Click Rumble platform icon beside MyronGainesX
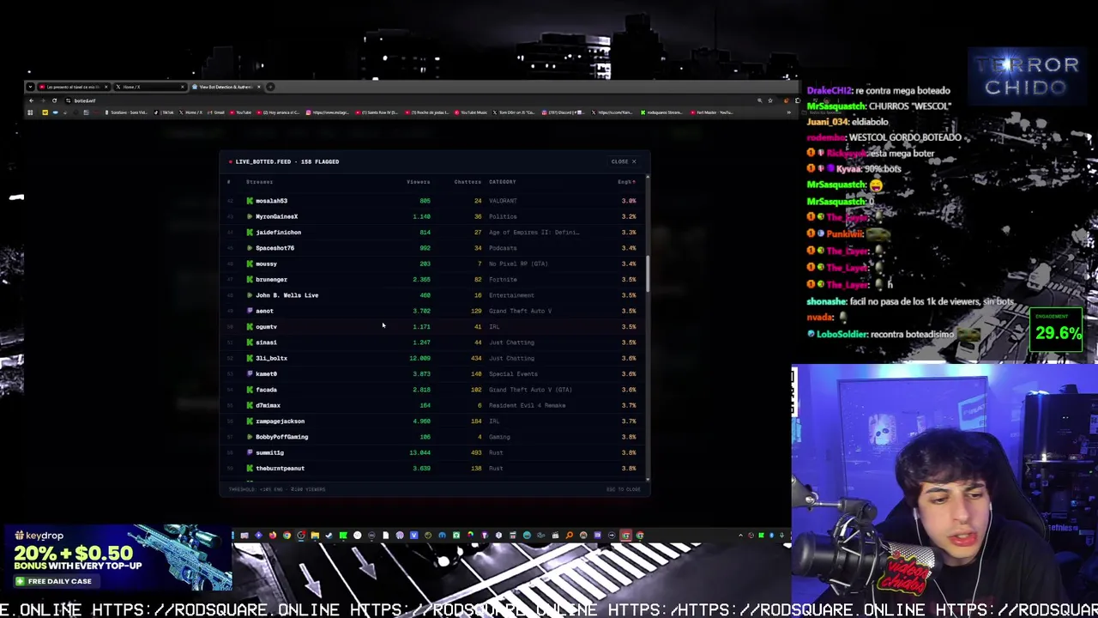Viewport: 1098px width, 618px height. 250,216
